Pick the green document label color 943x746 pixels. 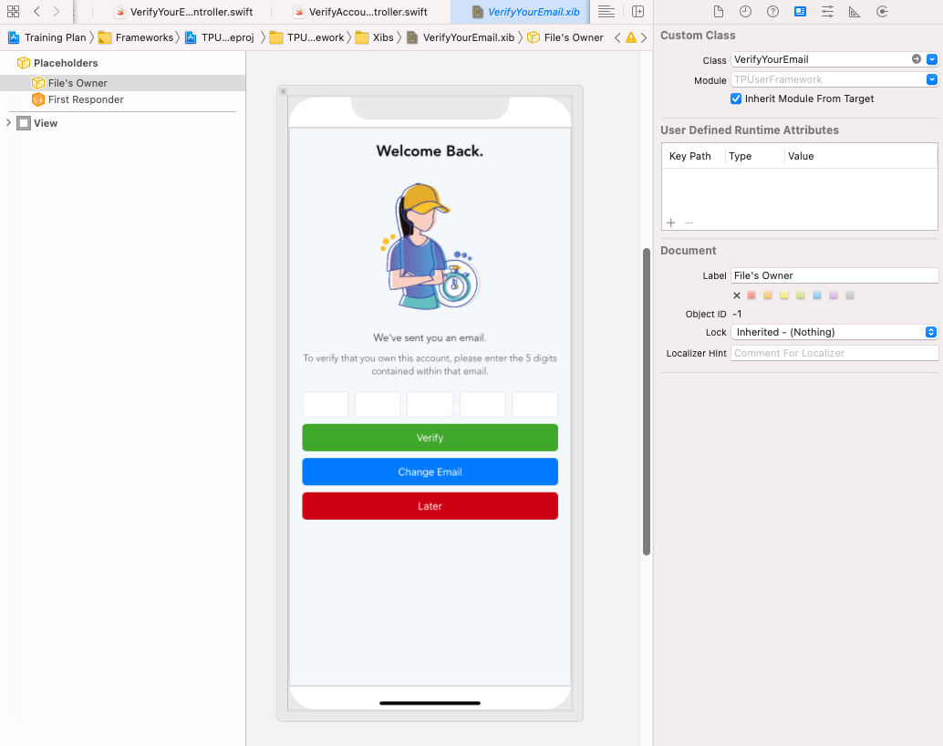[801, 295]
